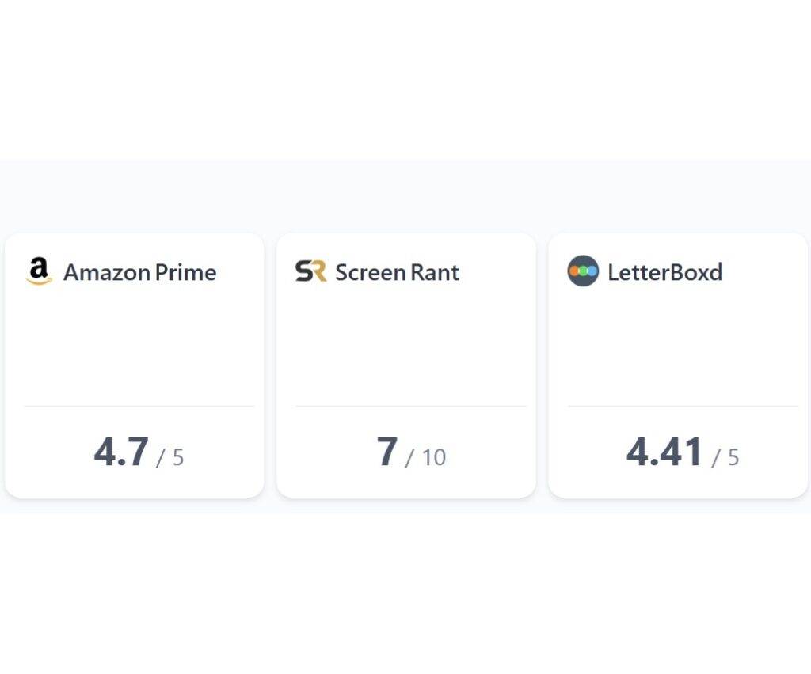Click the '/ 10' scale on Screen Rant
This screenshot has height=674, width=811.
coord(425,457)
